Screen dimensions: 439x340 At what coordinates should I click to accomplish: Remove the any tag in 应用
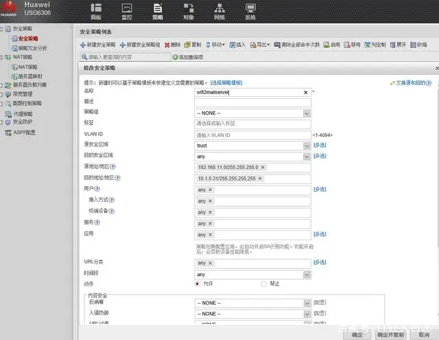(x=210, y=235)
